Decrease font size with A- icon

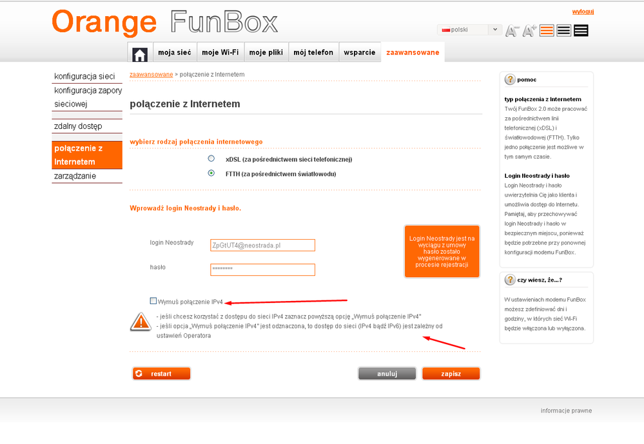tap(512, 30)
